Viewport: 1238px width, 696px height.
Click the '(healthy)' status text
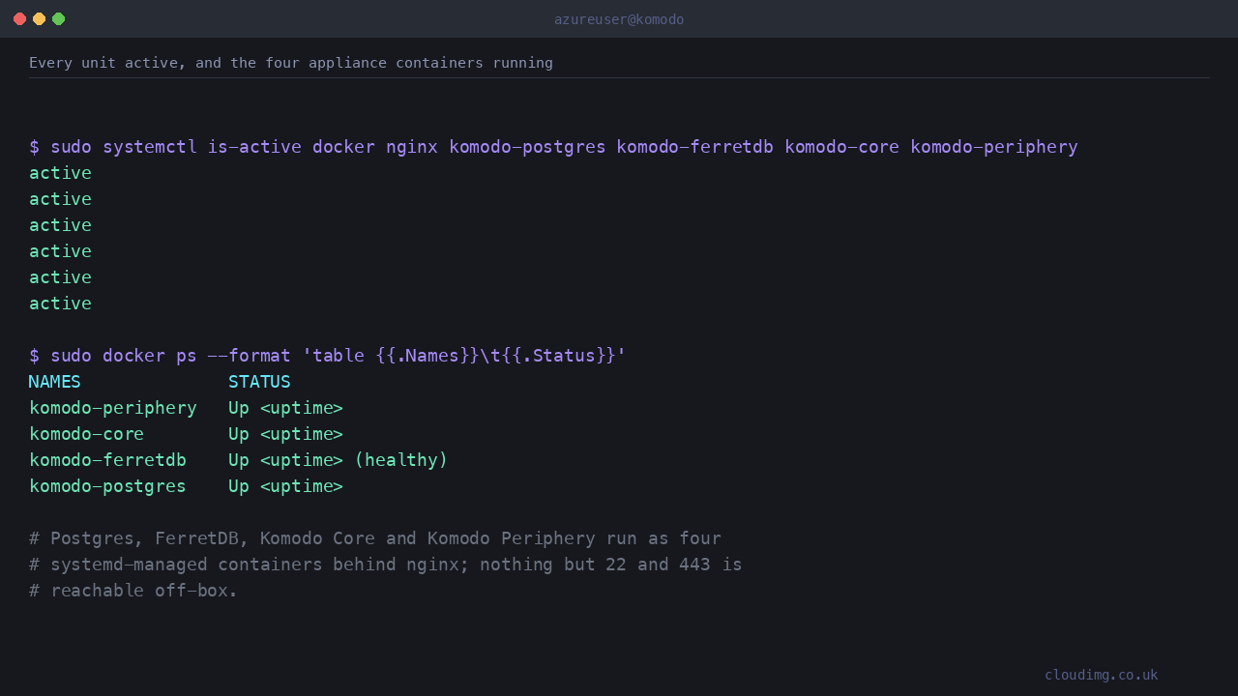click(x=401, y=460)
